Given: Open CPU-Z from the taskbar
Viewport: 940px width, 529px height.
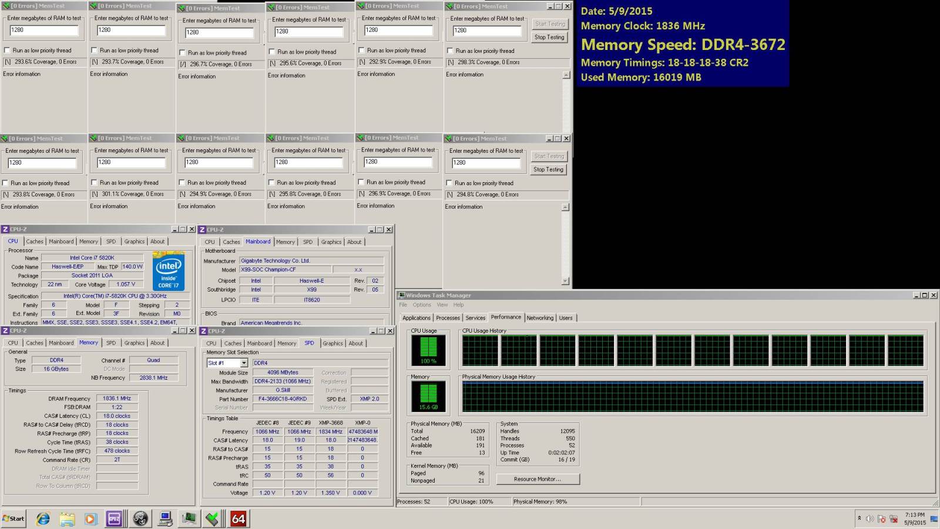Looking at the screenshot, I should (113, 518).
